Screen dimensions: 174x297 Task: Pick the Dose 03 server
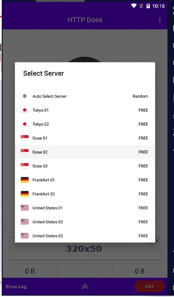pos(85,166)
